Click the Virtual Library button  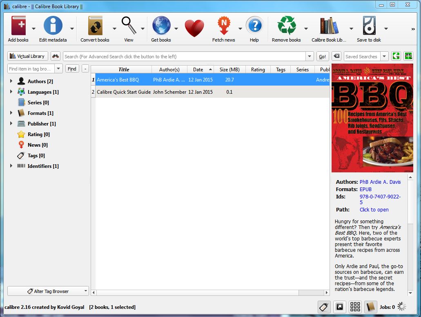click(x=28, y=56)
